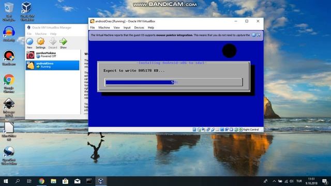Click the People icon in system tray
The width and height of the screenshot is (331, 186).
click(x=265, y=181)
